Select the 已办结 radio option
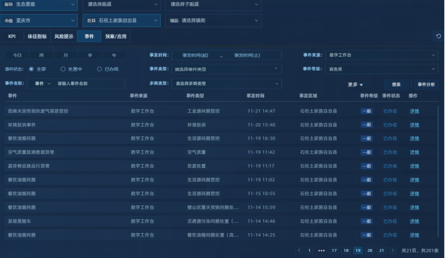Viewport: 445px width, 258px height. (x=99, y=68)
